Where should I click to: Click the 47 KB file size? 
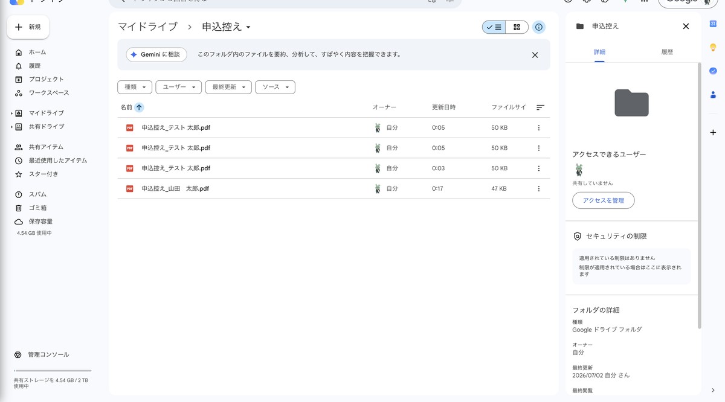[499, 189]
